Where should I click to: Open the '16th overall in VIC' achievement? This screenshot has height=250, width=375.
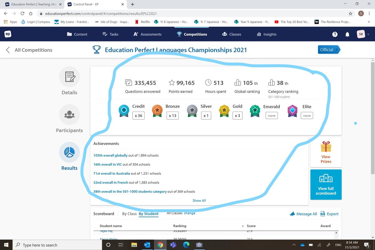[x=108, y=164]
